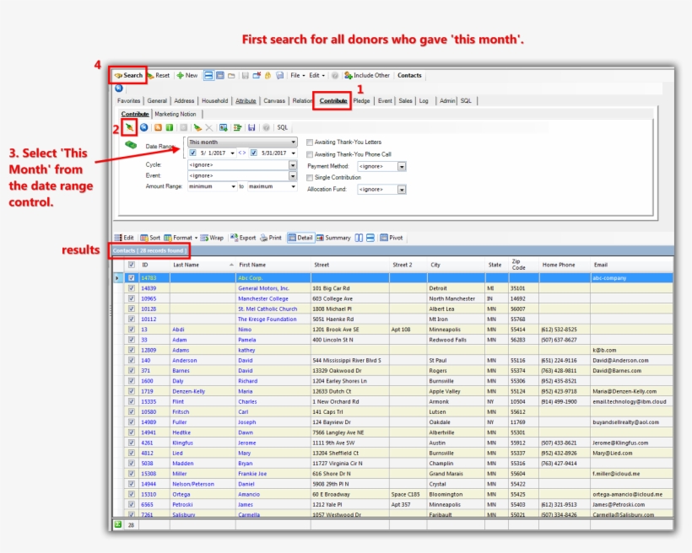Run the query using the green arrow icon

(128, 127)
